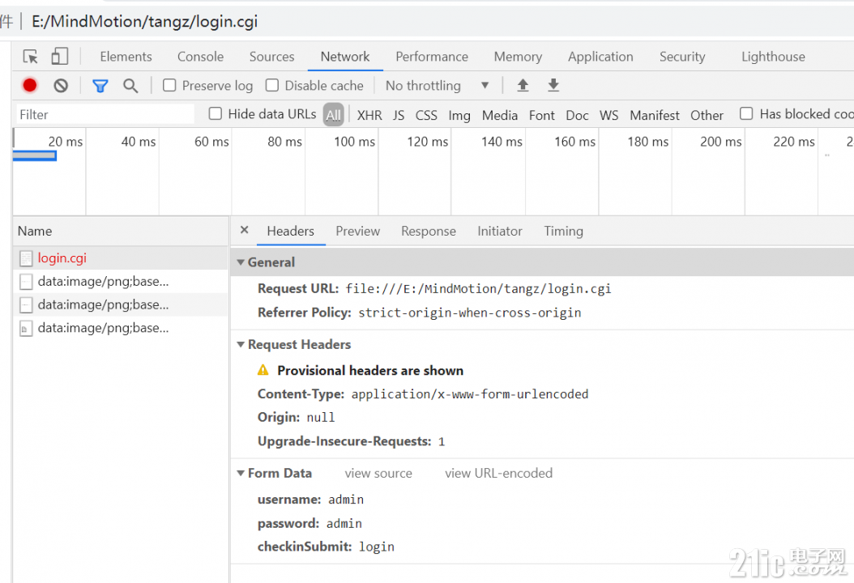The image size is (854, 583).
Task: Filter requests by JS
Action: [399, 116]
